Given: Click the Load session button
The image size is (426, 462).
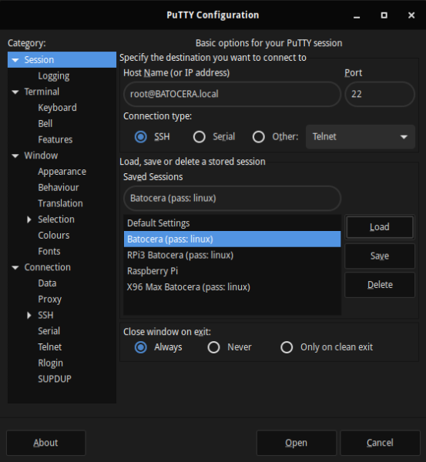Looking at the screenshot, I should tap(380, 227).
